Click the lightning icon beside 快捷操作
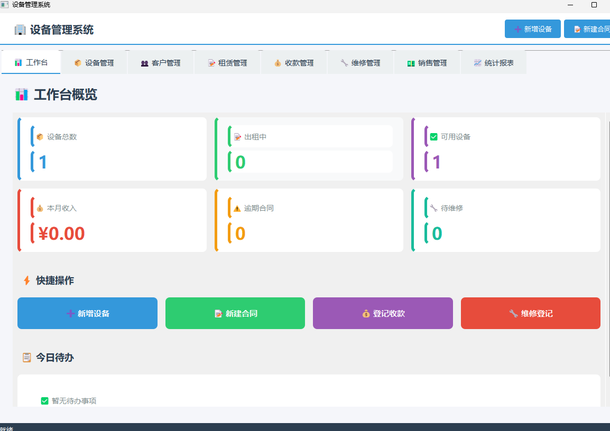The height and width of the screenshot is (431, 610). (x=26, y=280)
